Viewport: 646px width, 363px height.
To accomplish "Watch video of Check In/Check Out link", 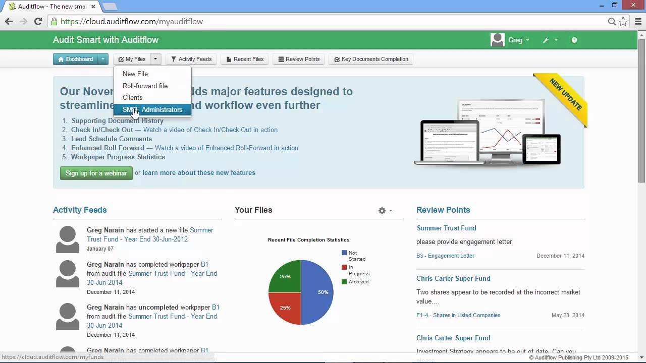I will point(210,130).
